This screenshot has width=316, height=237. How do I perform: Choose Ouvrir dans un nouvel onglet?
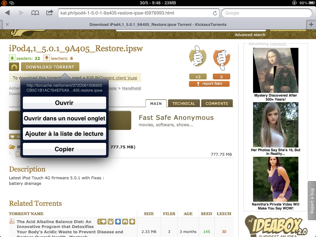click(x=64, y=118)
